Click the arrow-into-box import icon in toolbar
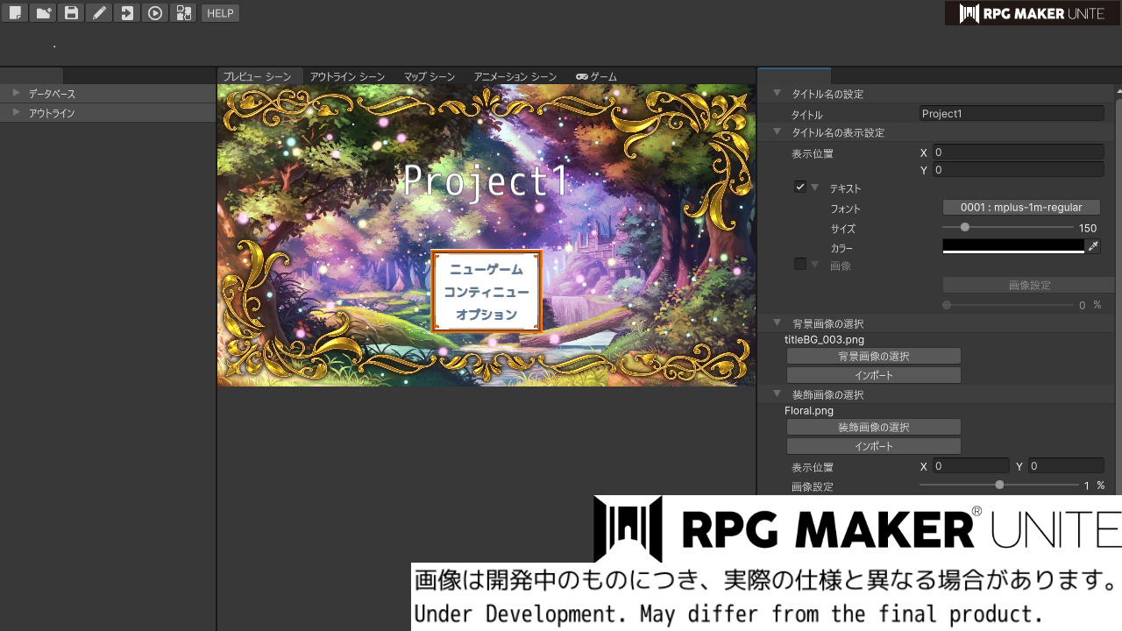1122x631 pixels. pos(127,13)
